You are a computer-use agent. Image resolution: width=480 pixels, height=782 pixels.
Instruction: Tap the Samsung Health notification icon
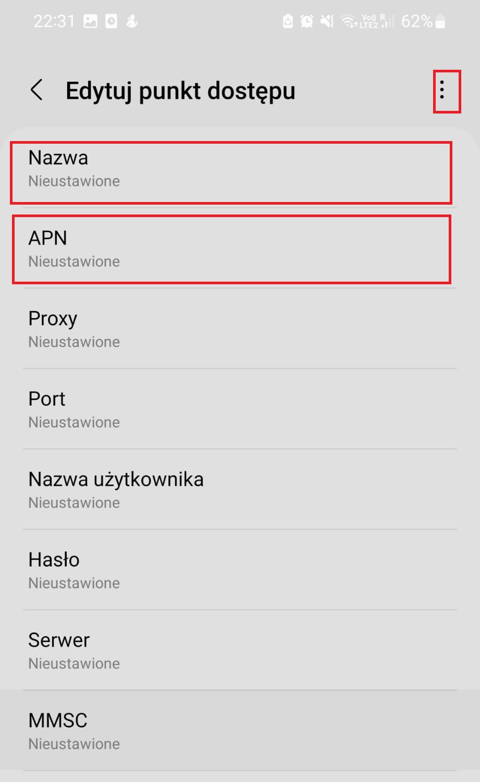tap(132, 21)
